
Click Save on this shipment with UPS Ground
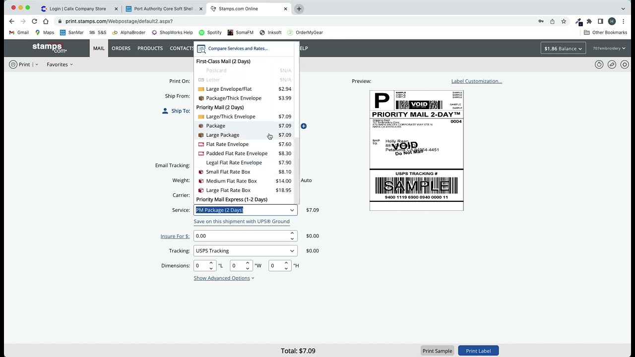[x=242, y=222]
